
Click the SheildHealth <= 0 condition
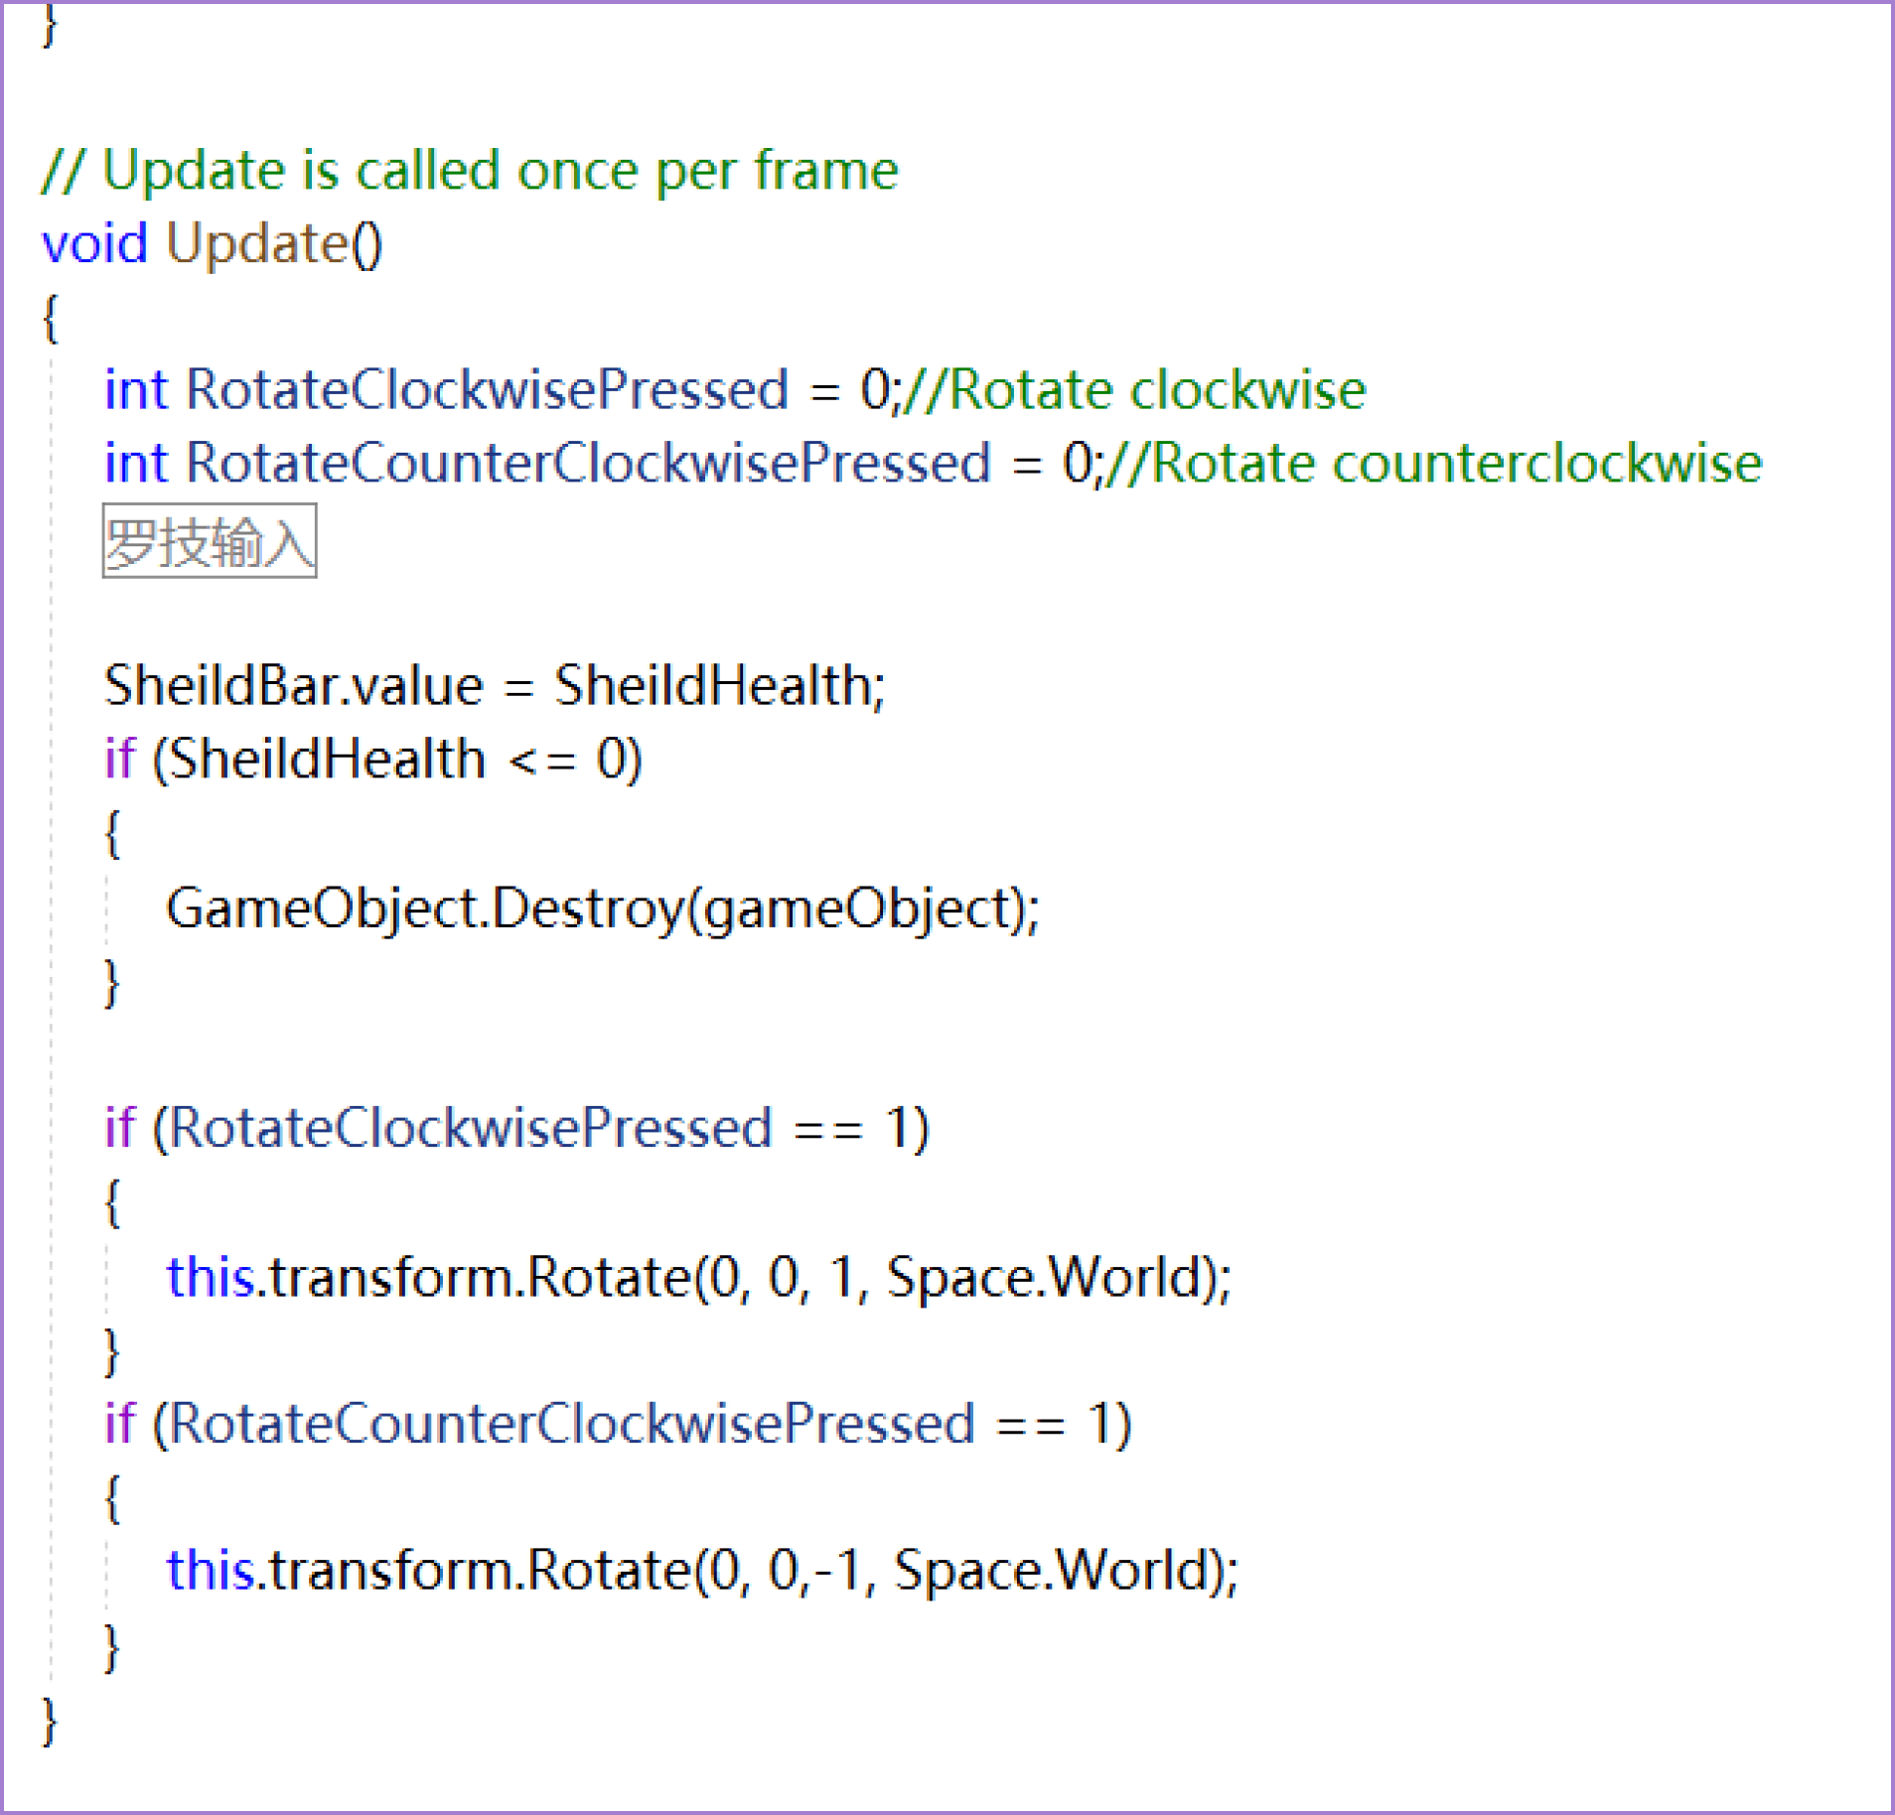click(398, 760)
